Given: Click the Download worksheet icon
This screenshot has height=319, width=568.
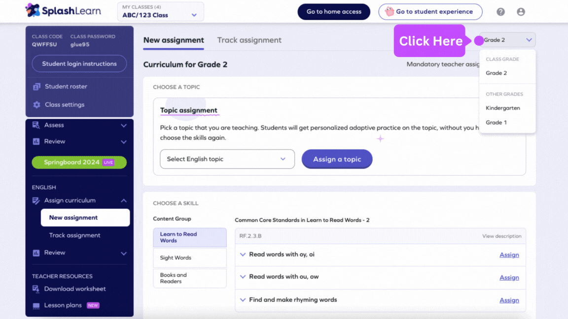Looking at the screenshot, I should coord(36,289).
